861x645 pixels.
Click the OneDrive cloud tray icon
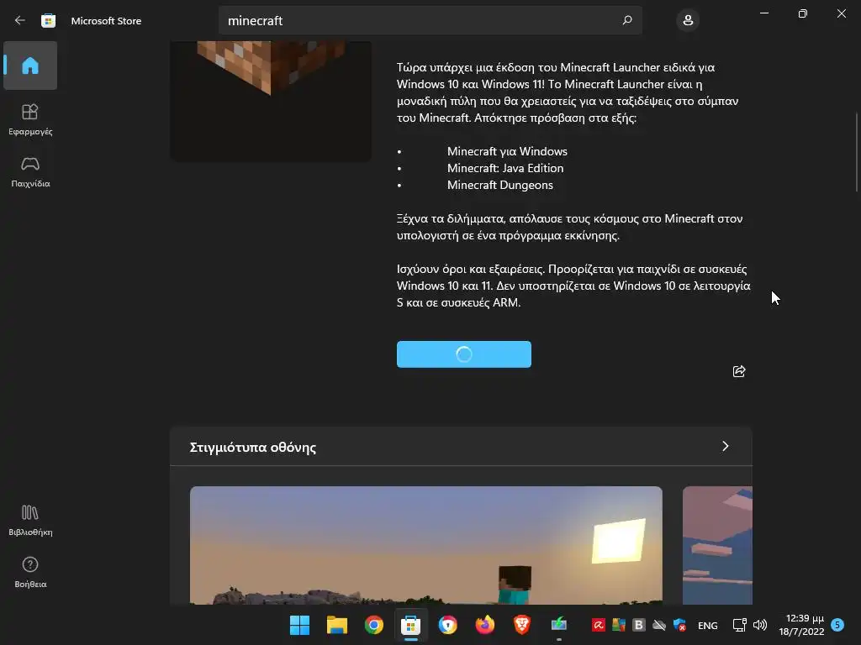(659, 625)
